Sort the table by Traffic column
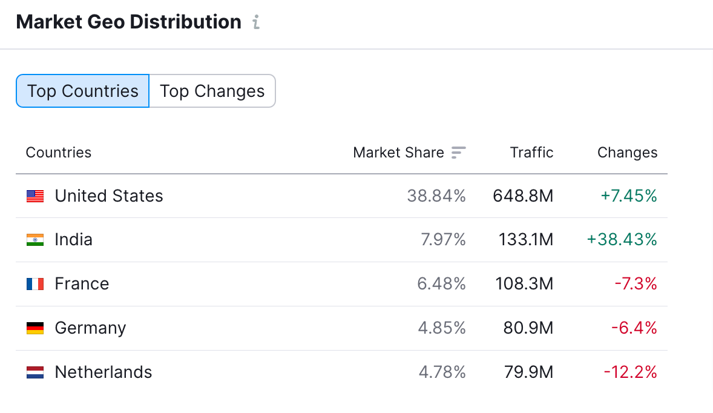Image resolution: width=713 pixels, height=413 pixels. 531,153
